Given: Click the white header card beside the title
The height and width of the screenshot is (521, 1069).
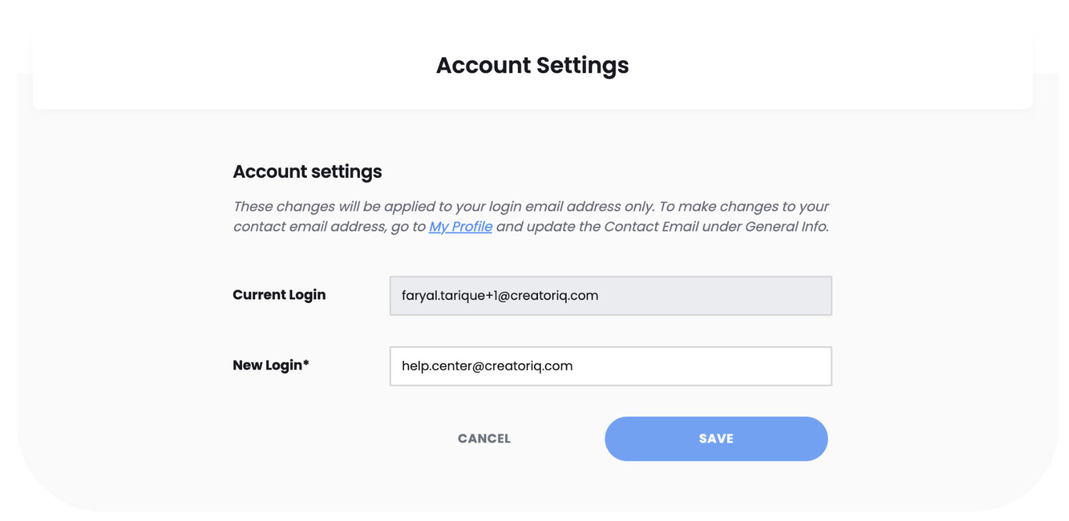Looking at the screenshot, I should (x=233, y=66).
